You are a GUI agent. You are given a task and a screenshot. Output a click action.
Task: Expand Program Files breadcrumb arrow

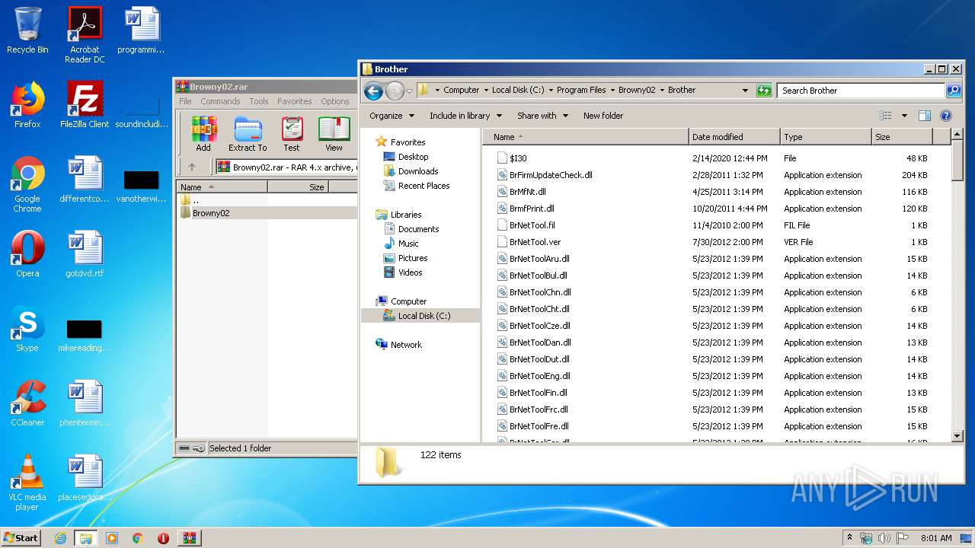(612, 90)
